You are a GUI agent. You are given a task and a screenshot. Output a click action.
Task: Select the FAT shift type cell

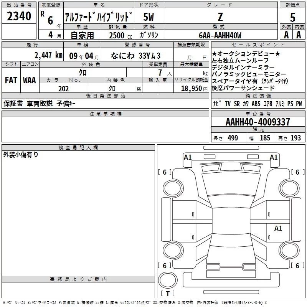point(11,80)
